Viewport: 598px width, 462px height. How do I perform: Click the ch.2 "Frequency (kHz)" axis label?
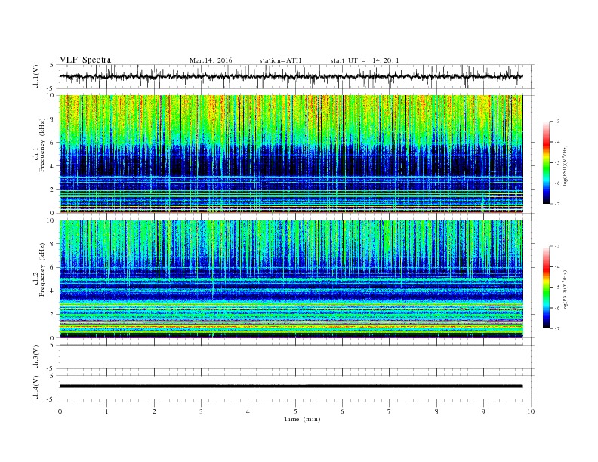click(x=42, y=269)
